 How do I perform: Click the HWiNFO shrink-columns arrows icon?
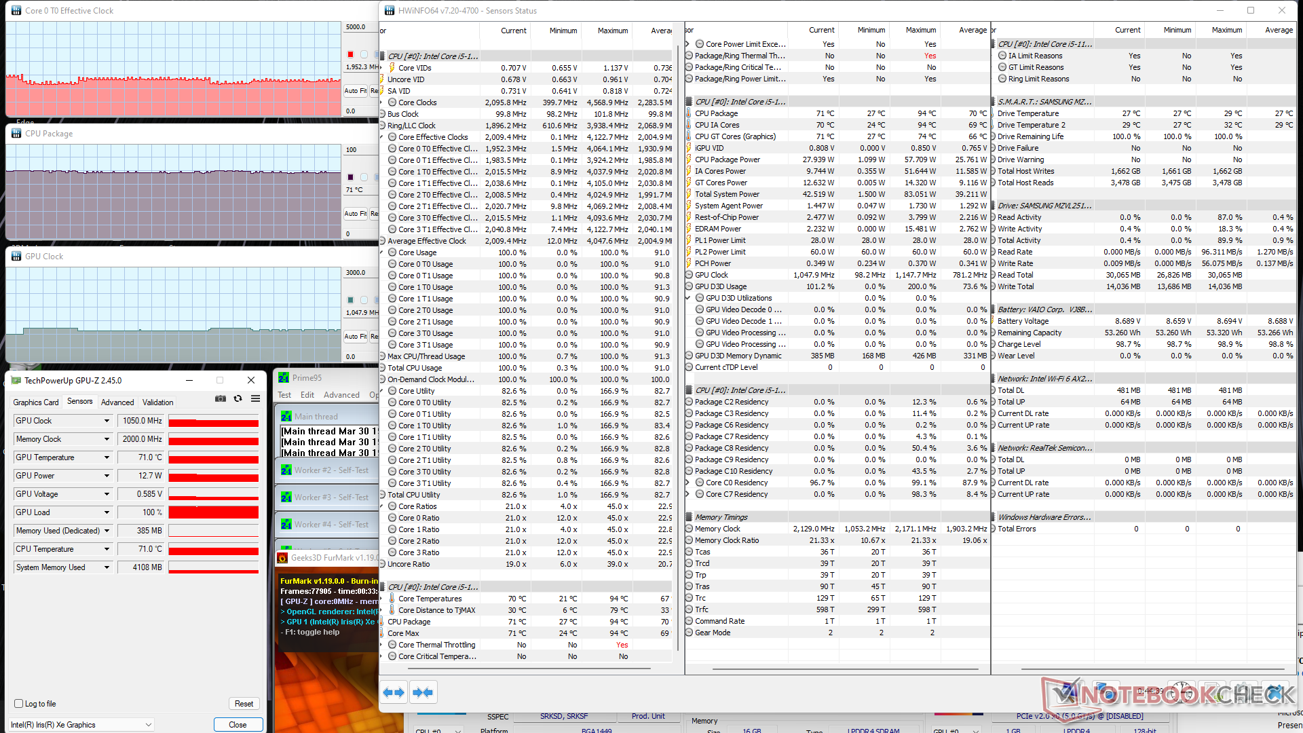(423, 692)
